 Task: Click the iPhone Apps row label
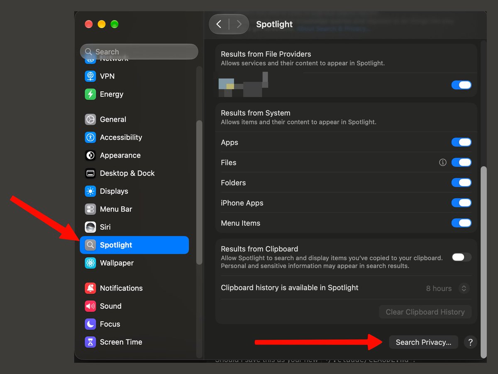[x=242, y=203]
